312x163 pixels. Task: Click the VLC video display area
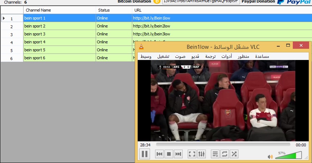pyautogui.click(x=223, y=101)
